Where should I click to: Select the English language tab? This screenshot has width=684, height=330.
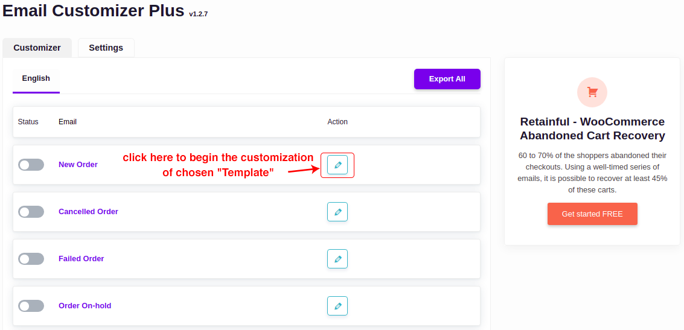point(36,78)
